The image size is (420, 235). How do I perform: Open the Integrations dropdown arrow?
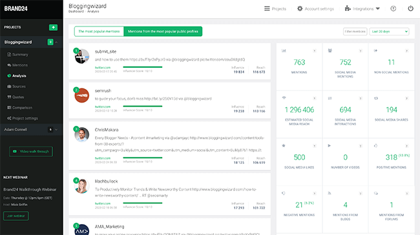click(x=378, y=8)
